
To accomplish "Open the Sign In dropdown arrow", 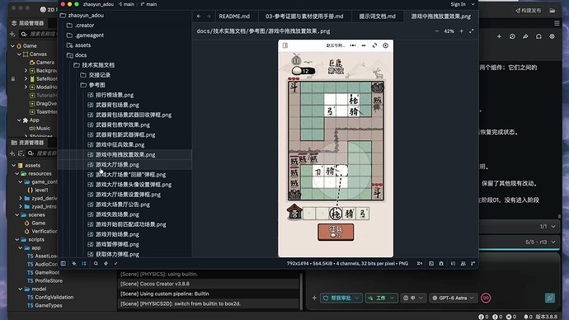I will click(473, 4).
